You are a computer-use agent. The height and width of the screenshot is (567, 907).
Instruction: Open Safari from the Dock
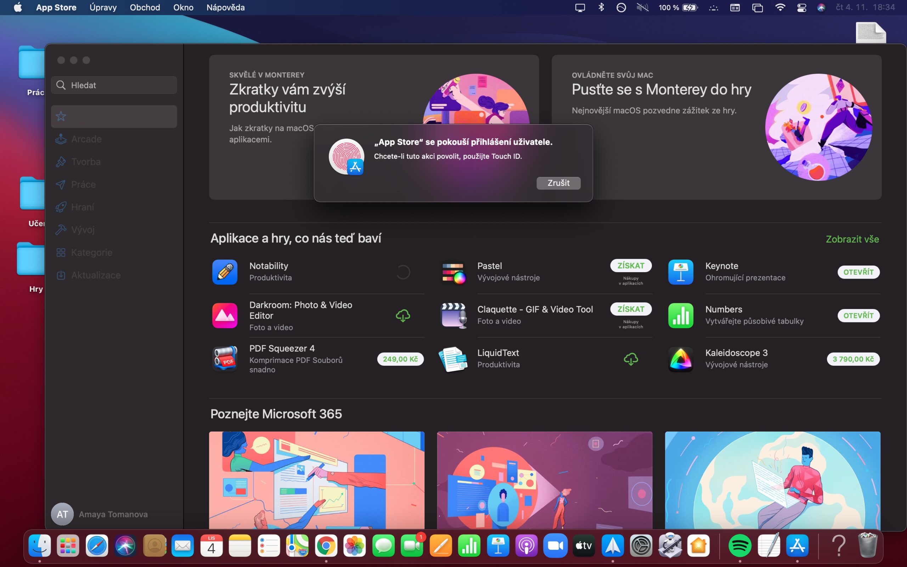(x=97, y=545)
